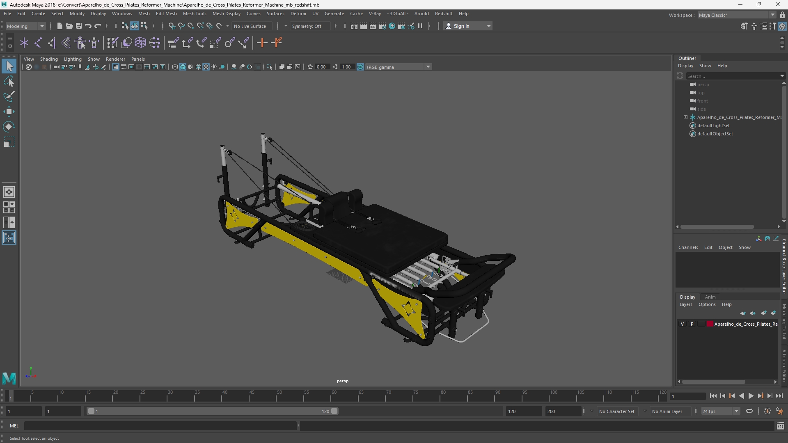Click the Redo arrow icon
The height and width of the screenshot is (443, 788).
pyautogui.click(x=98, y=26)
